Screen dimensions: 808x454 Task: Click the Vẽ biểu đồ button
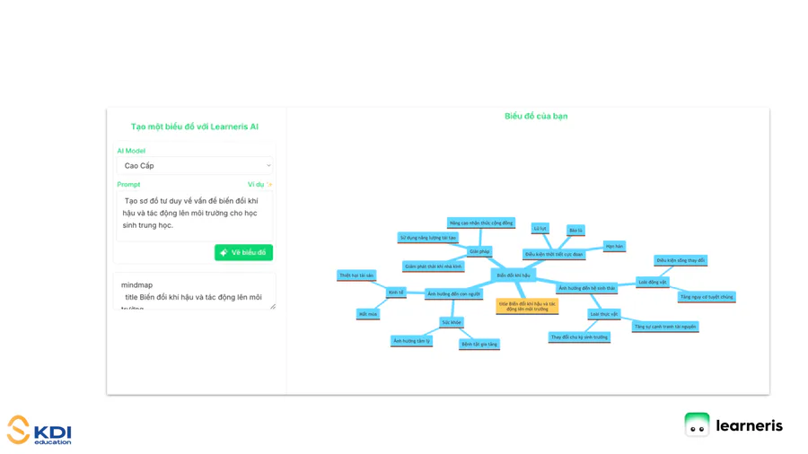click(243, 253)
